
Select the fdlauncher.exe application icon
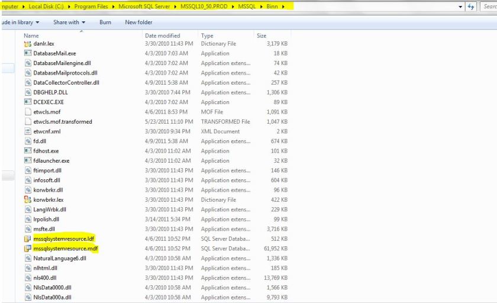pyautogui.click(x=27, y=160)
